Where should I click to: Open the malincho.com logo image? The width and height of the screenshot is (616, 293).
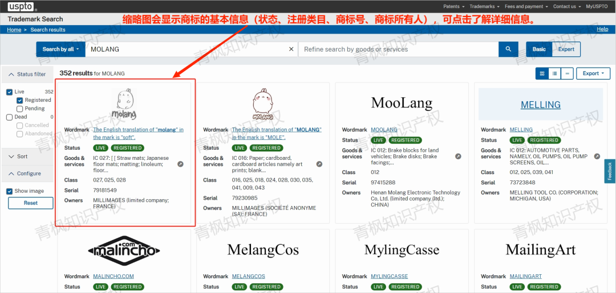click(x=124, y=250)
